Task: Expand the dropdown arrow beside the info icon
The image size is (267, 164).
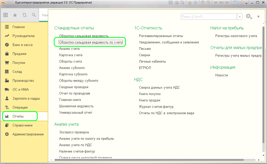Action: point(247,3)
